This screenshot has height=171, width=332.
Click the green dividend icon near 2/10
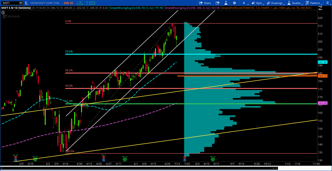pos(35,160)
